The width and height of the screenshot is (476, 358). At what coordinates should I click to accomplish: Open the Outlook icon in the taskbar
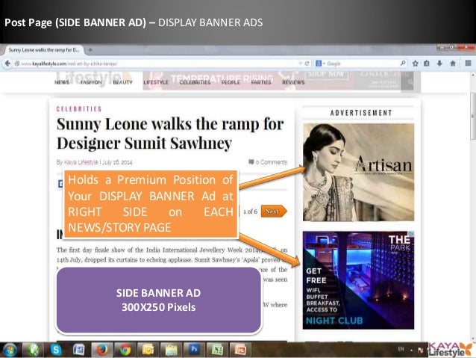[148, 350]
